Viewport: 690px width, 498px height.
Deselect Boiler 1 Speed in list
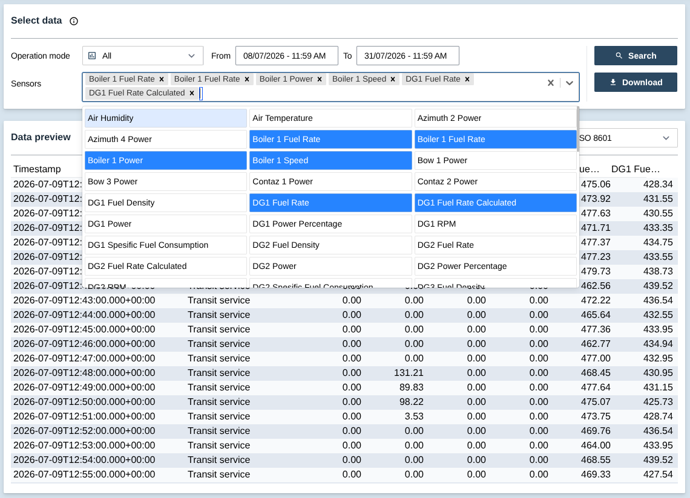click(x=330, y=160)
